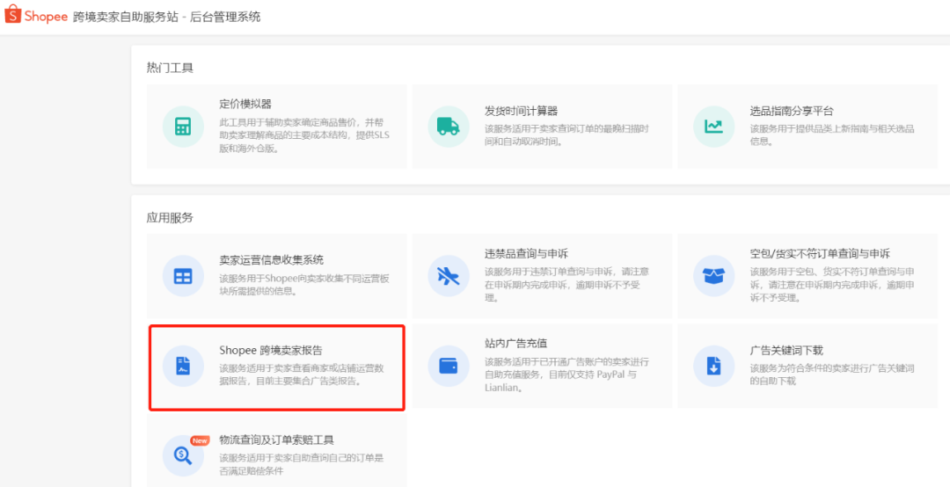Screen dimensions: 950x487
Task: Open the 定价模拟器 tool title
Action: (x=245, y=105)
